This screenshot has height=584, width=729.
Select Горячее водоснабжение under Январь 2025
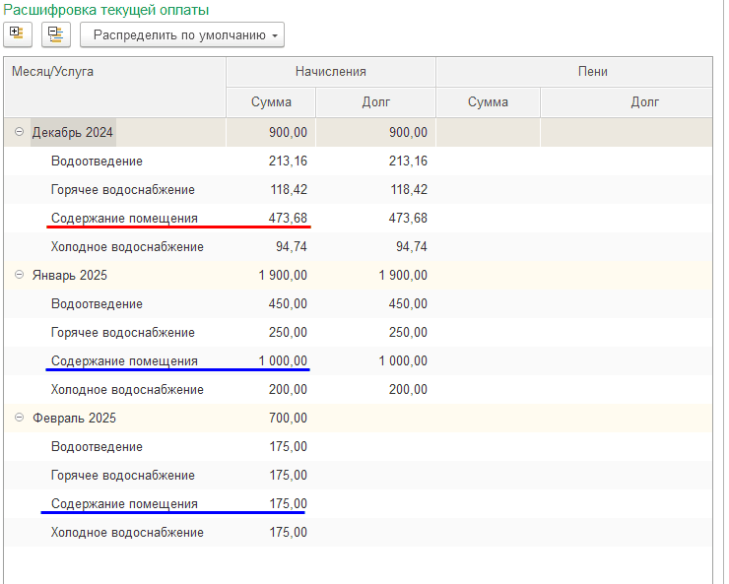[122, 333]
